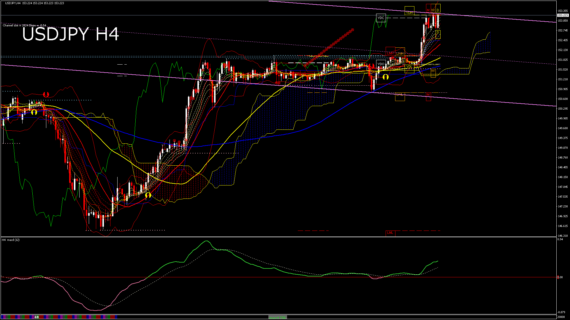570x320 pixels.
Task: Click the 4/8 marker in bottom strip
Action: 37,317
